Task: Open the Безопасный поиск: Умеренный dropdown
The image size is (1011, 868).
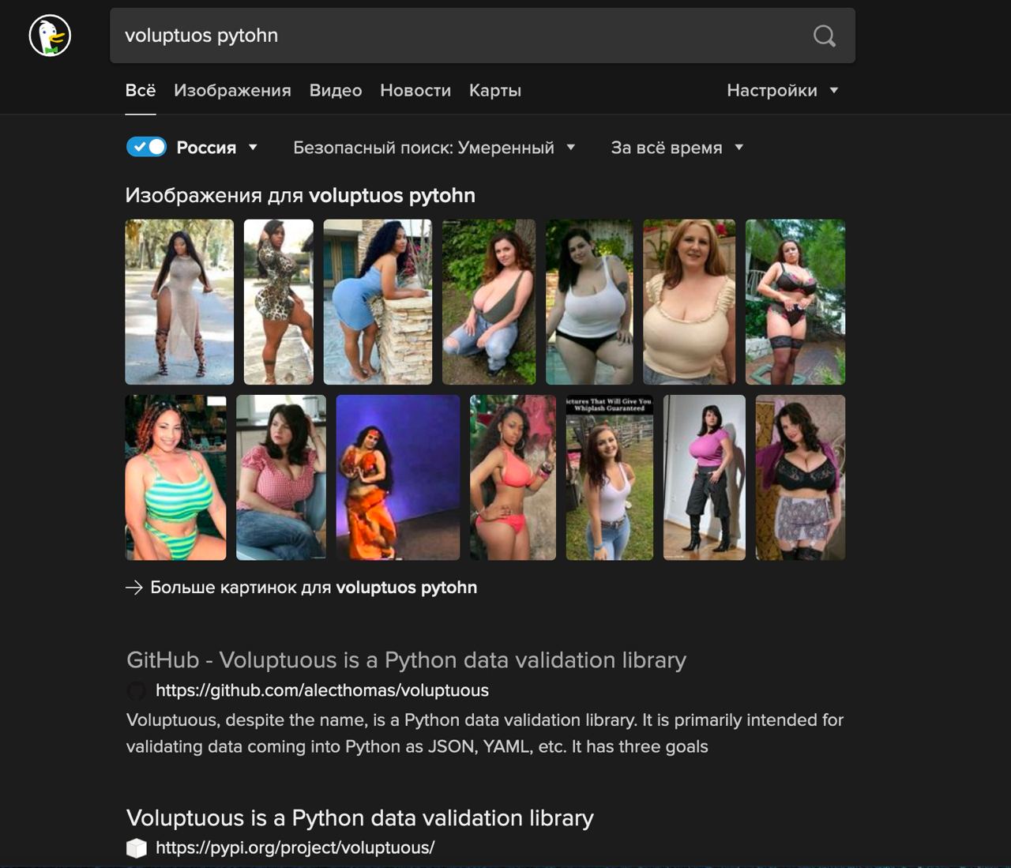Action: pos(434,148)
